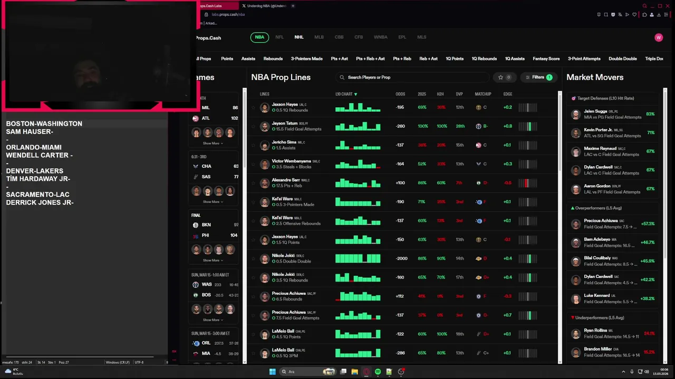
Task: Select the Points prop category
Action: [x=227, y=59]
